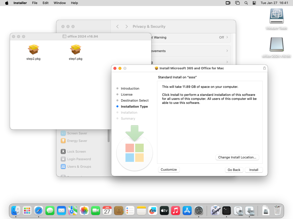This screenshot has height=219, width=293.
Task: Open the File menu
Action: pos(35,3)
